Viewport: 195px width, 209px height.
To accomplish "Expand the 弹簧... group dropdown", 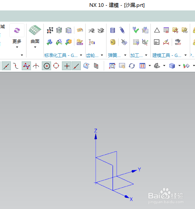I will 125,55.
